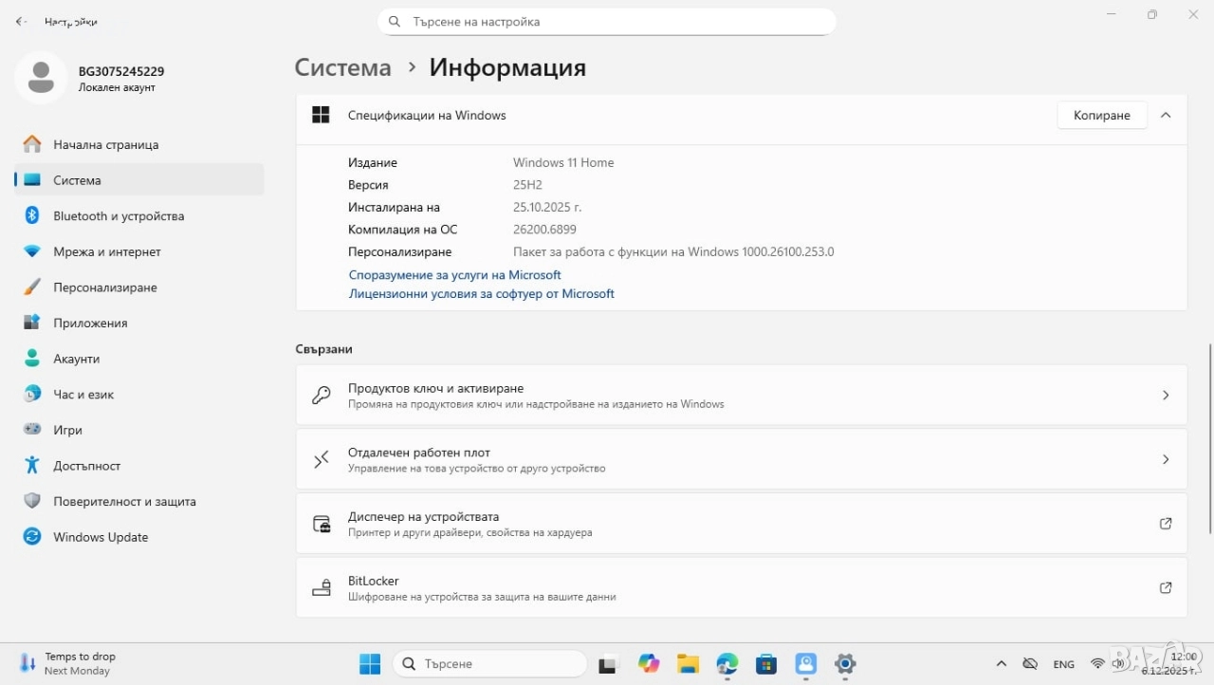
Task: Click the vertical scrollbar on right
Action: [x=1209, y=436]
